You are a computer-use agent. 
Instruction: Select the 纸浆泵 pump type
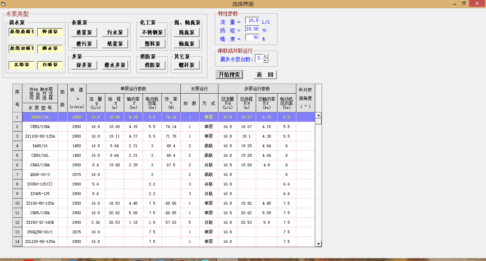[x=115, y=44]
